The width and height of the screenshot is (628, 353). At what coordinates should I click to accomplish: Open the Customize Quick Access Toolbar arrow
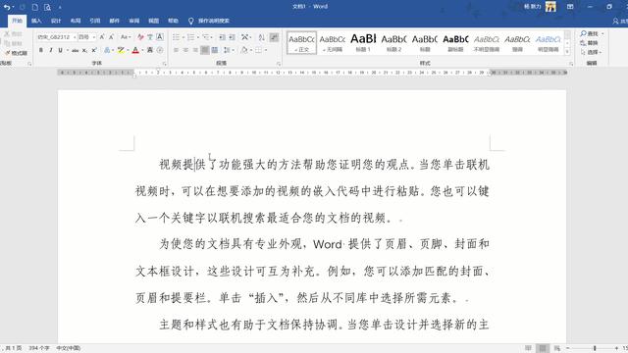pos(60,8)
